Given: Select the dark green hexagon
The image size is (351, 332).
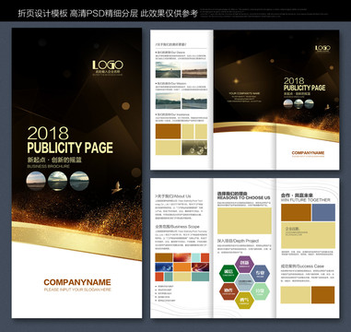Looking at the screenshot, I should 228,273.
